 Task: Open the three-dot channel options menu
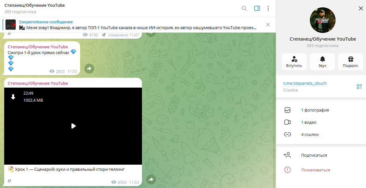268,9
